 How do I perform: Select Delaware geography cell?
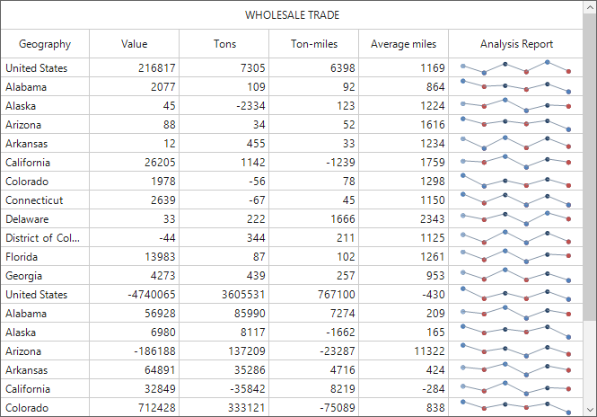(x=45, y=218)
